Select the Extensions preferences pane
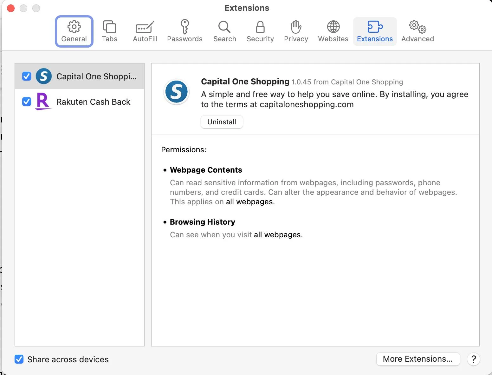492x375 pixels. 375,31
